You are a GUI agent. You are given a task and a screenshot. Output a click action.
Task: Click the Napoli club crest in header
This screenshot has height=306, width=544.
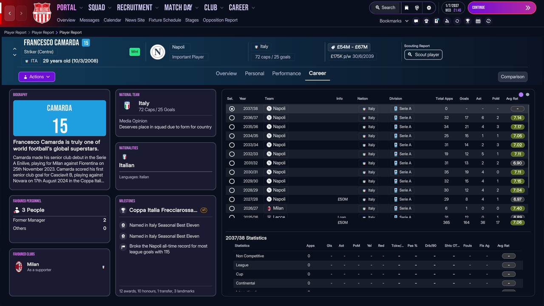coord(158,52)
